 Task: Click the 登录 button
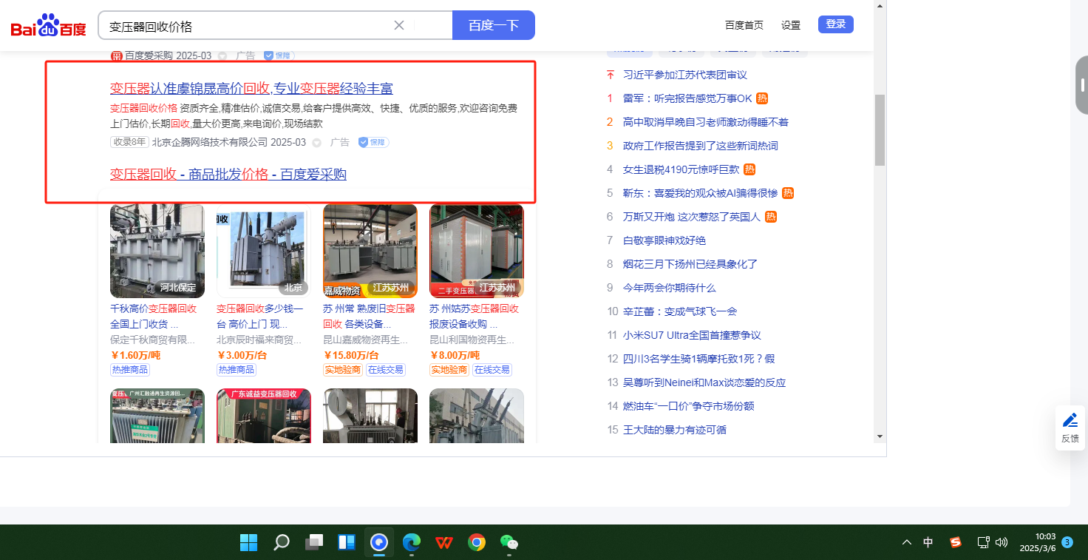pos(836,24)
